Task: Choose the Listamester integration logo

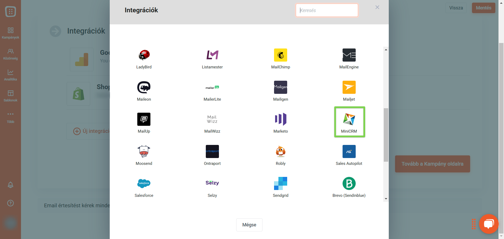Action: pyautogui.click(x=212, y=55)
